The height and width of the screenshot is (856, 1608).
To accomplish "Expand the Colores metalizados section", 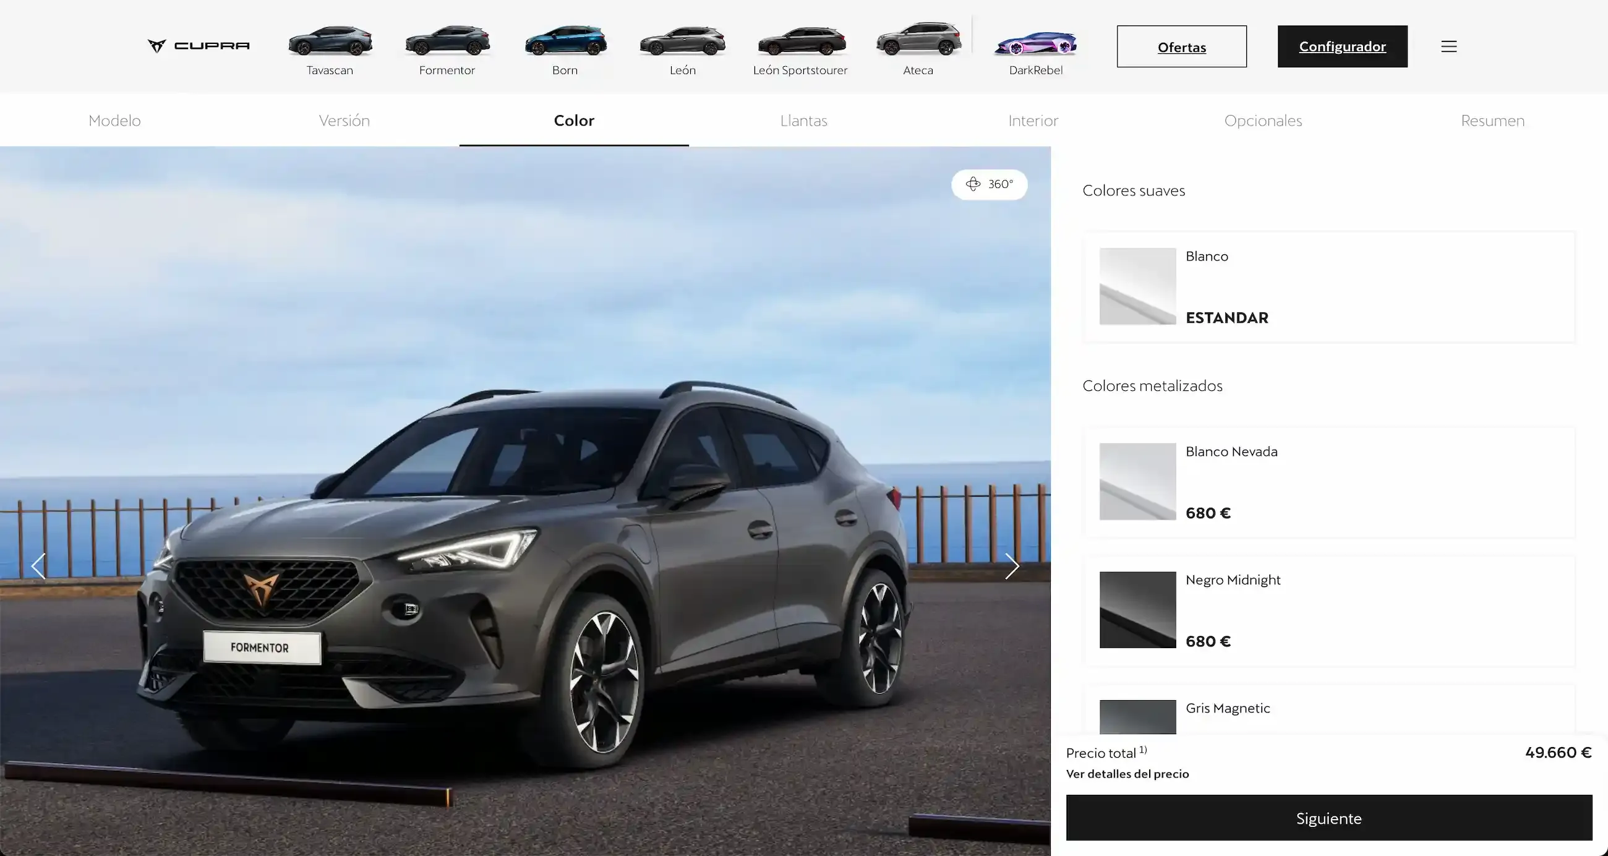I will [1152, 385].
